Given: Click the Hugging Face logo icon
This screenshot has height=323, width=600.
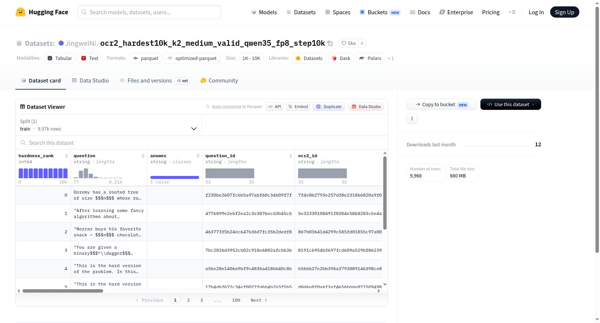Looking at the screenshot, I should coord(21,12).
